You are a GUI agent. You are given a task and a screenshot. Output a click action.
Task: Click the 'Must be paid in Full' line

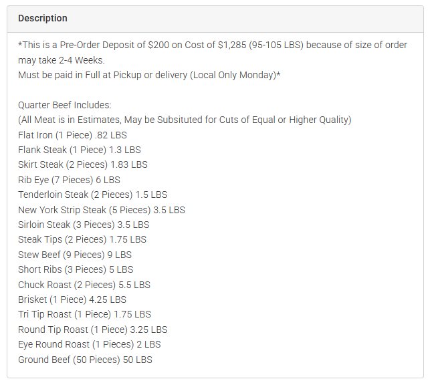point(149,75)
